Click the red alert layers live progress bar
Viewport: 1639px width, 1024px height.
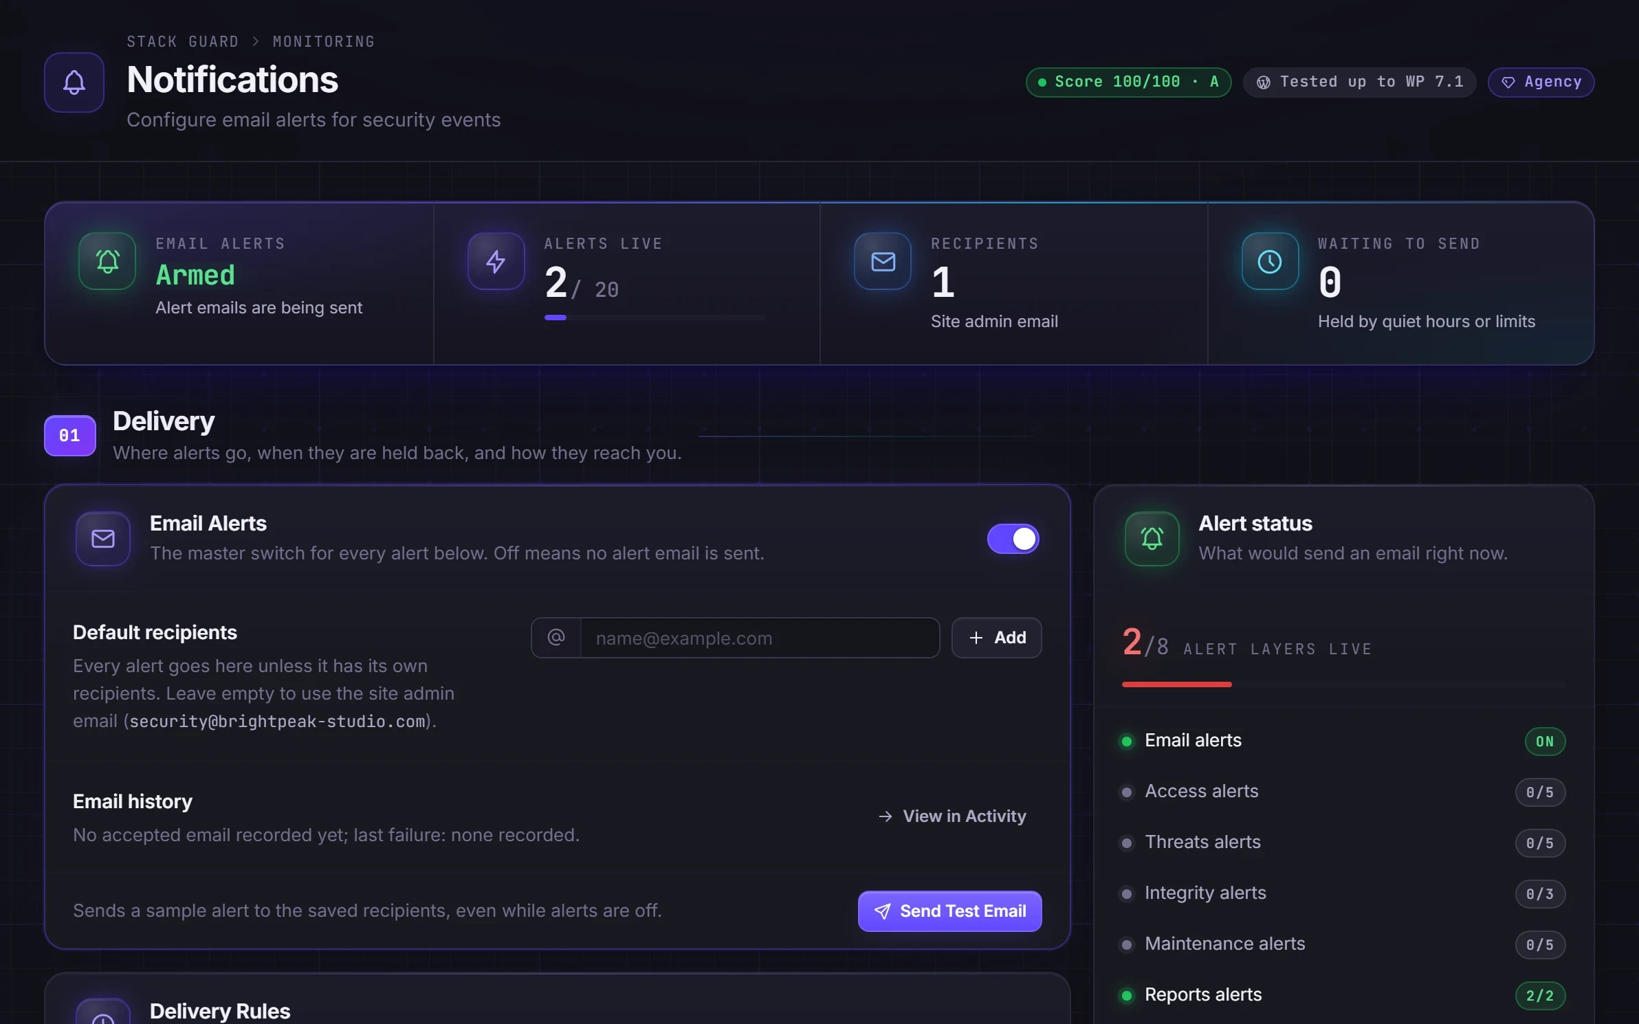(x=1343, y=684)
